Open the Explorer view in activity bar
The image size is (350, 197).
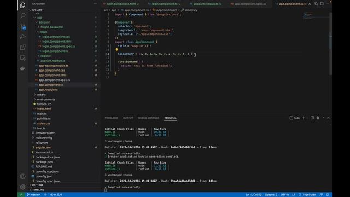[x=22, y=5]
